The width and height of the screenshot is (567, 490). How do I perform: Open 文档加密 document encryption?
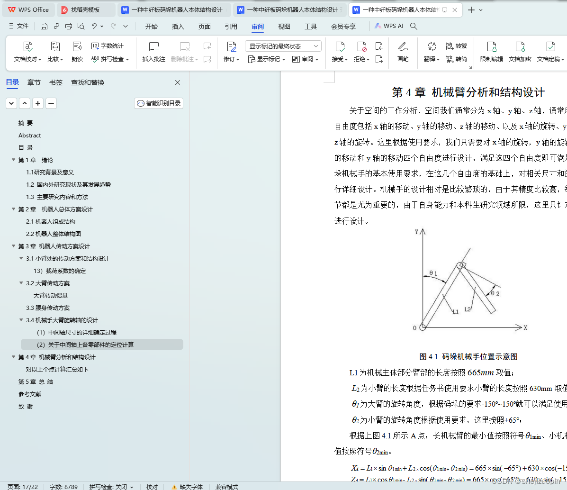click(520, 52)
